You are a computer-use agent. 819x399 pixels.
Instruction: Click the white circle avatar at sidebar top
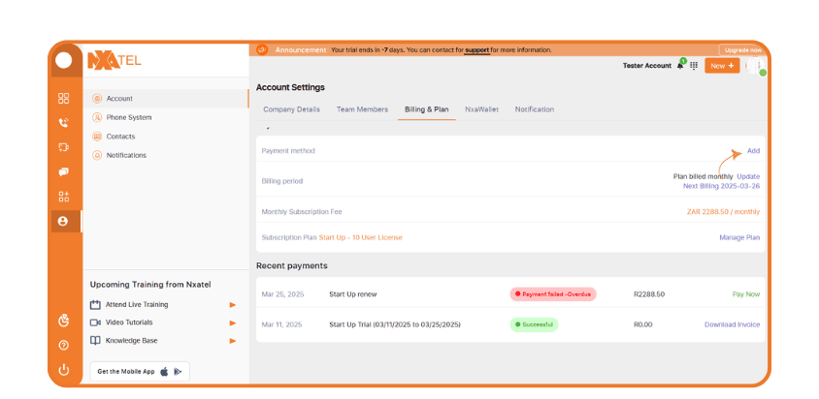[64, 60]
